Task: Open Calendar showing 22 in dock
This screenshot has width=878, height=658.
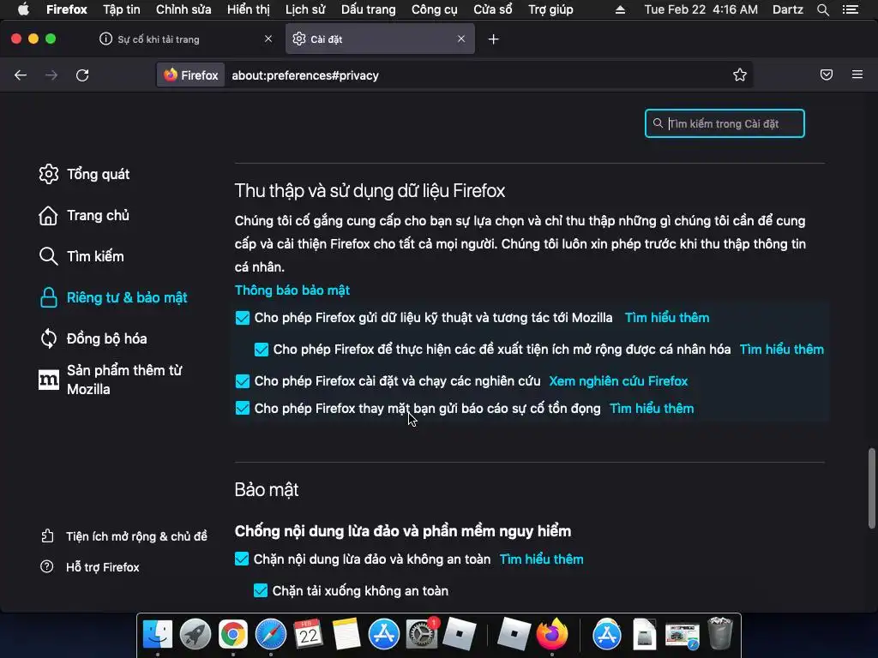Action: click(308, 635)
